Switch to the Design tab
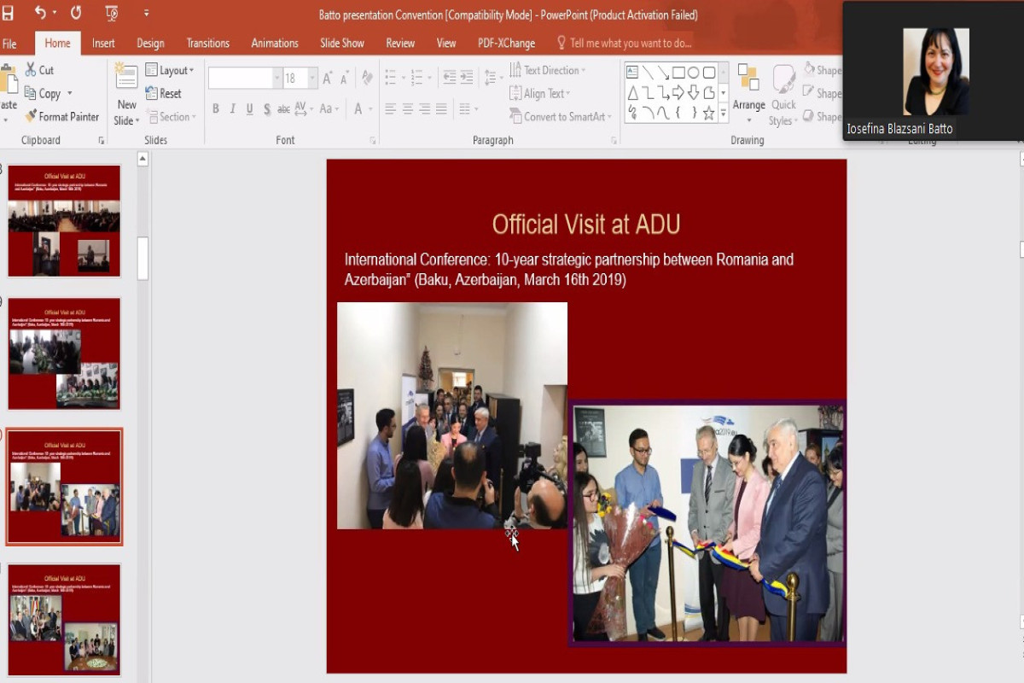The width and height of the screenshot is (1024, 683). 150,44
